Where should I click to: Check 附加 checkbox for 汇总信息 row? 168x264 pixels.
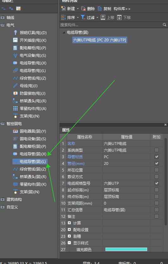157,210
